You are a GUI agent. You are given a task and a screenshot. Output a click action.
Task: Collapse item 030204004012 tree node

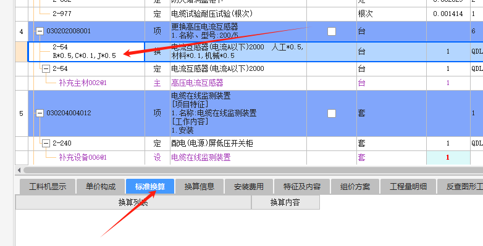40,113
